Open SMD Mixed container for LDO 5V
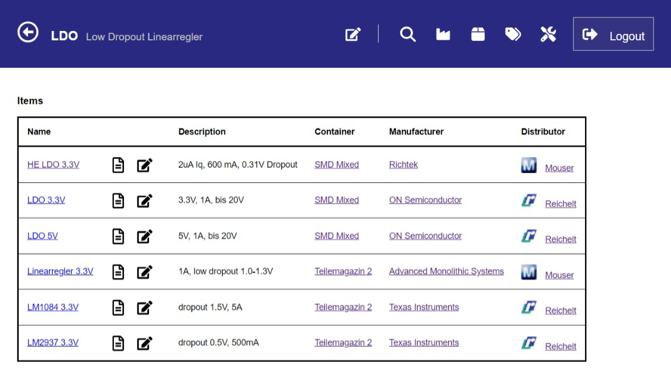671x376 pixels. click(x=337, y=236)
